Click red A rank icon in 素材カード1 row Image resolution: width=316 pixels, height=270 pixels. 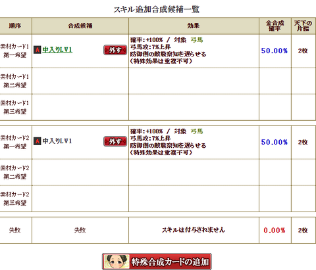point(38,50)
